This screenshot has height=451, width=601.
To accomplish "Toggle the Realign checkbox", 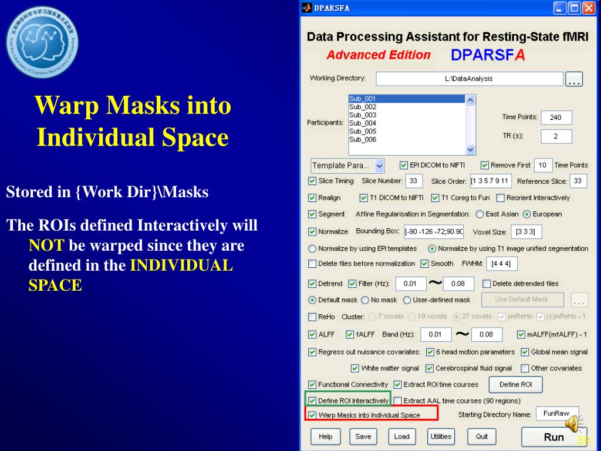I will pos(312,198).
